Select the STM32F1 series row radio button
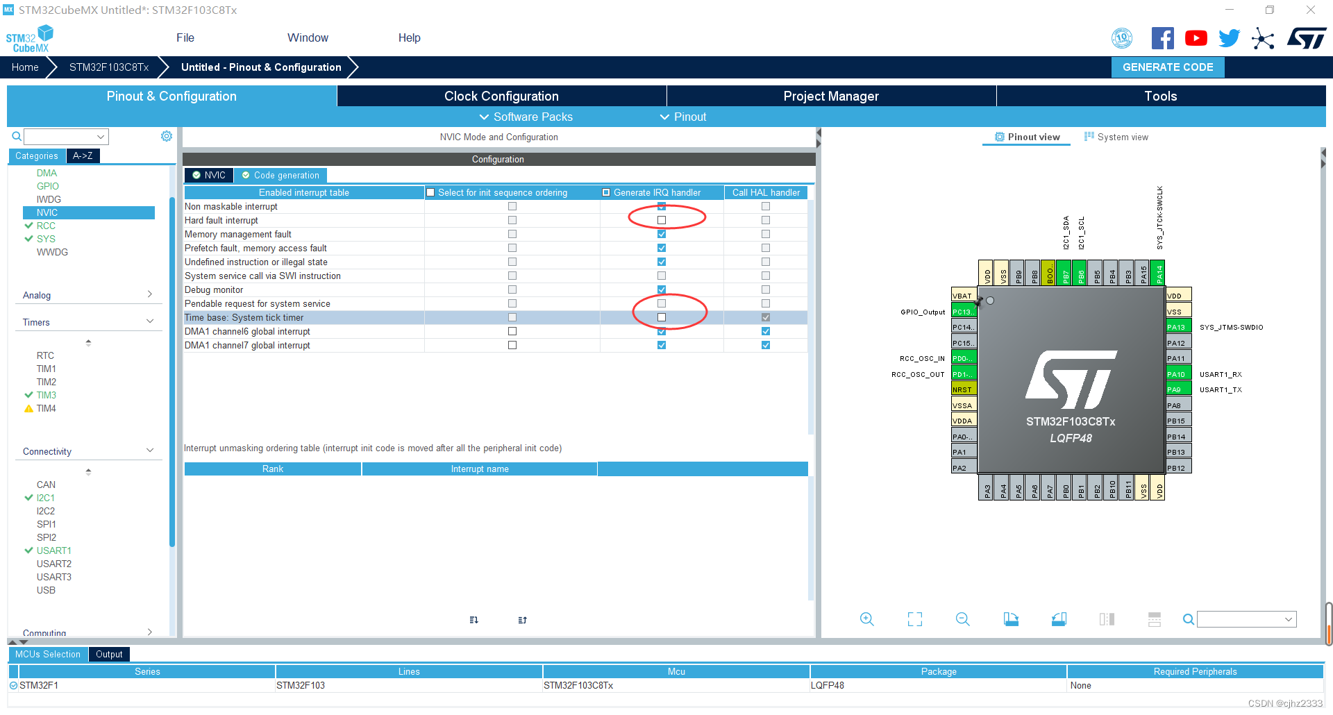The image size is (1333, 715). coord(13,685)
